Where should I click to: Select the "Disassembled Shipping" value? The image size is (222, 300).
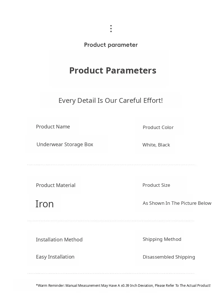tap(169, 257)
